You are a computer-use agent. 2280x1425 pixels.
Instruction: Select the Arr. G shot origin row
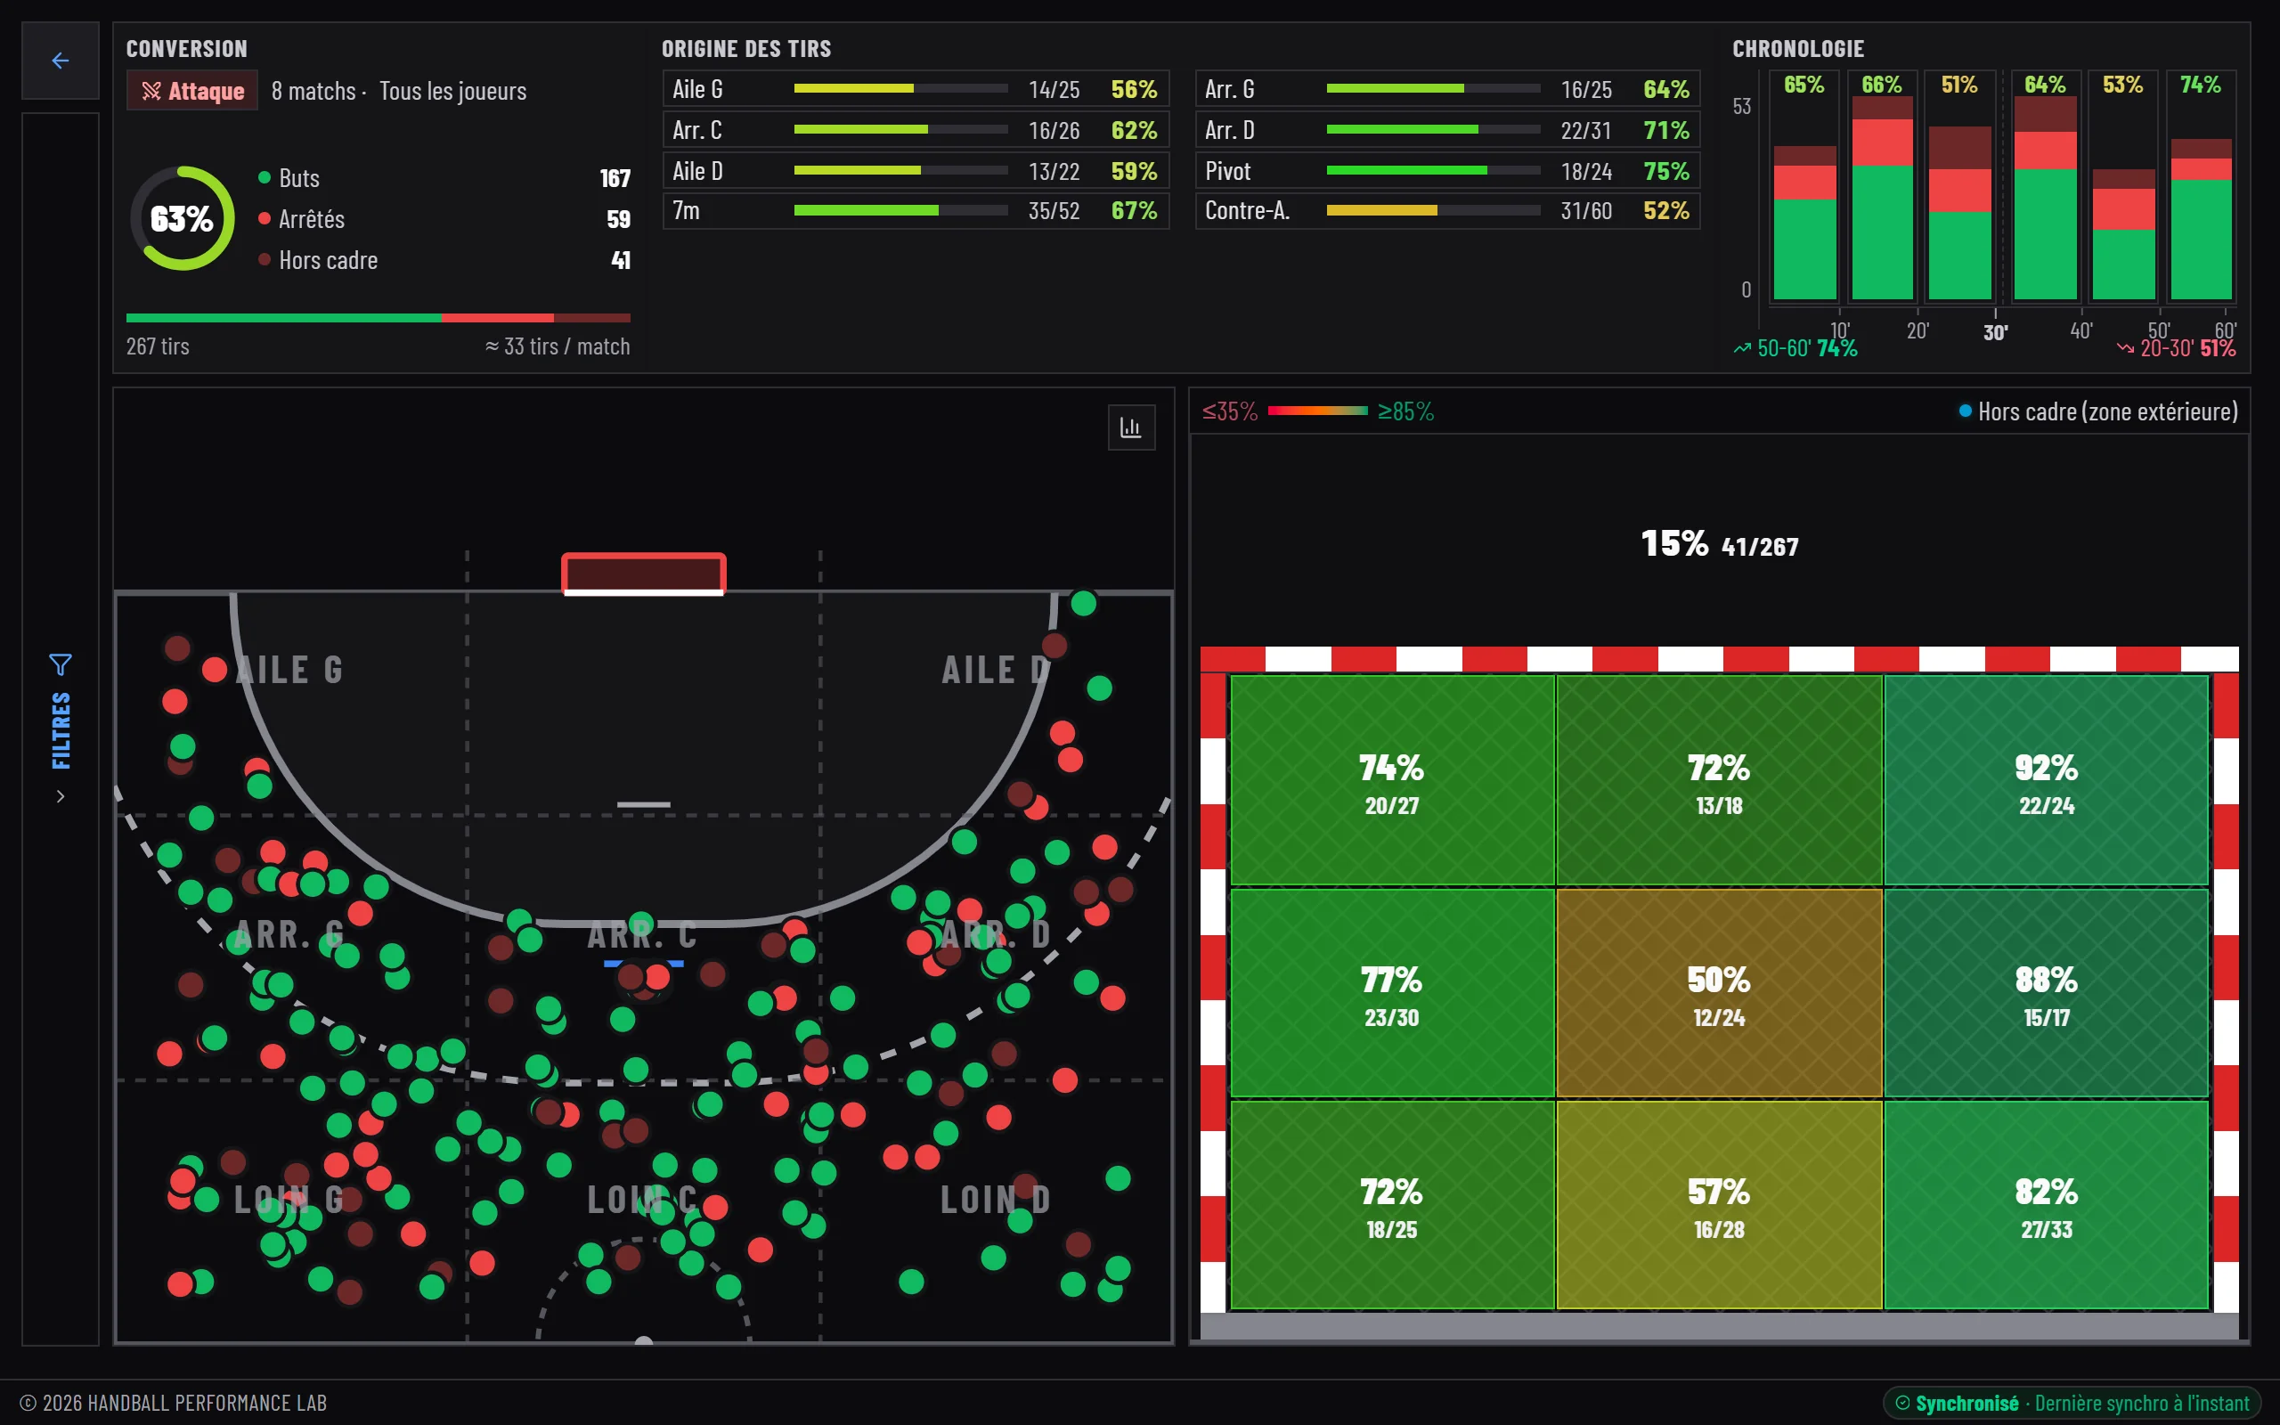point(1447,88)
